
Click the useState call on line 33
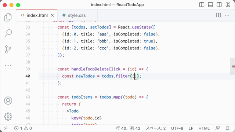(x=141, y=27)
